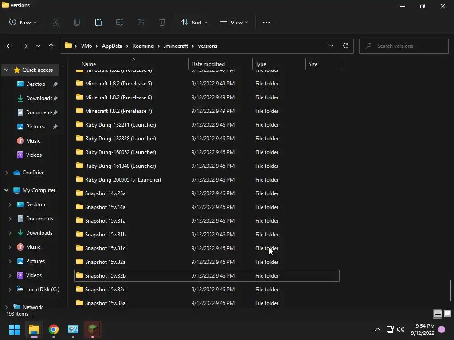Show hidden system tray icons
This screenshot has height=340, width=454.
click(378, 329)
